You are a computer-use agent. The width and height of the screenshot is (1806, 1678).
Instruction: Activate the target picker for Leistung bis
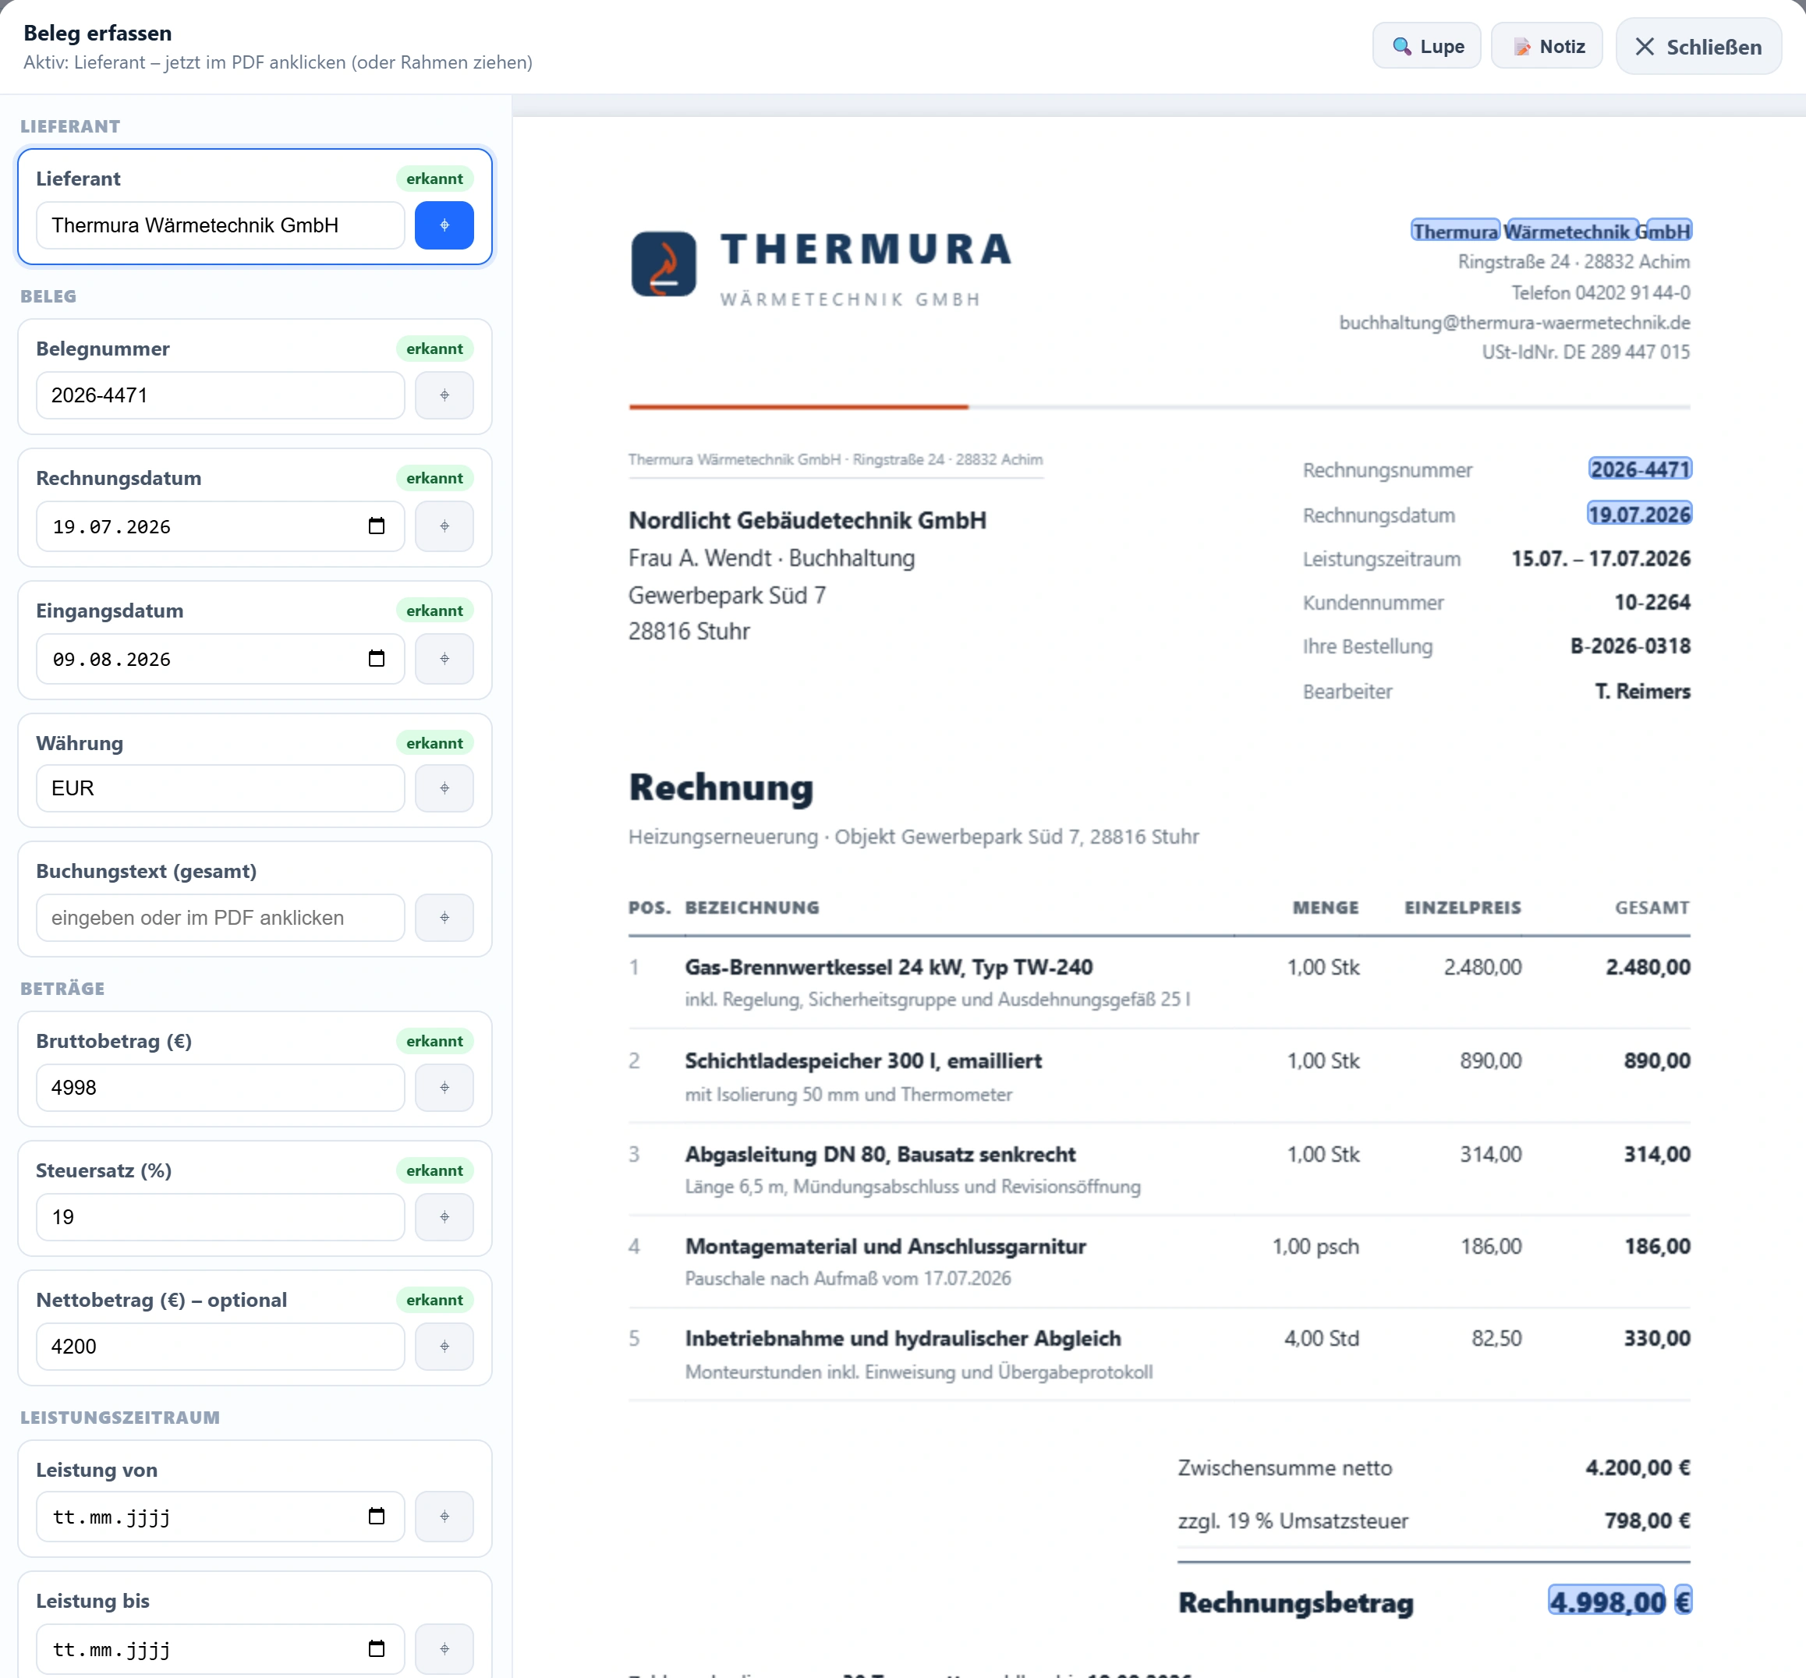click(444, 1648)
